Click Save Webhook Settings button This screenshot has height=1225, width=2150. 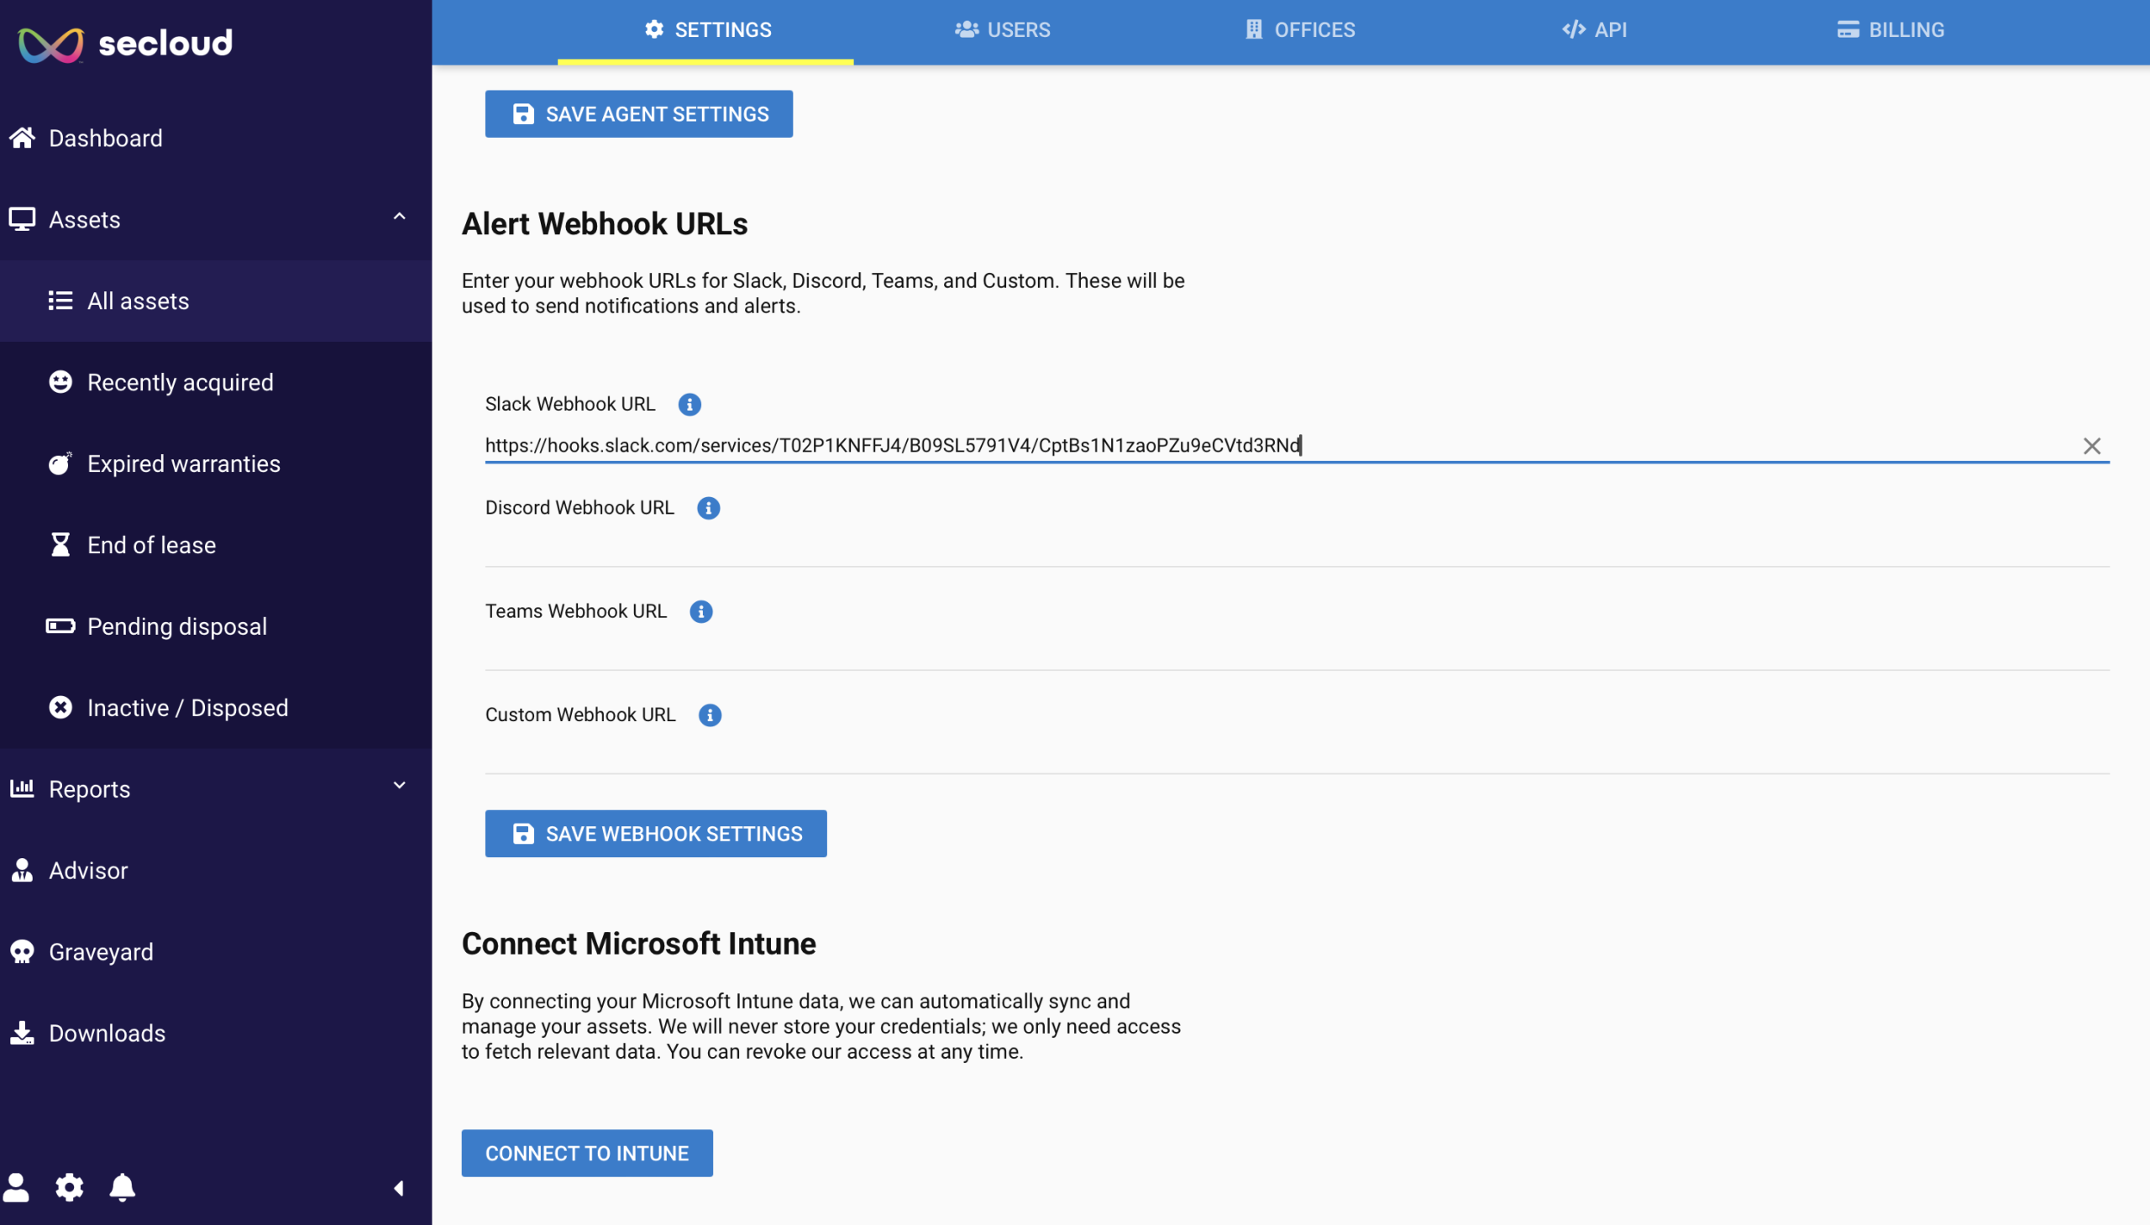click(x=656, y=834)
